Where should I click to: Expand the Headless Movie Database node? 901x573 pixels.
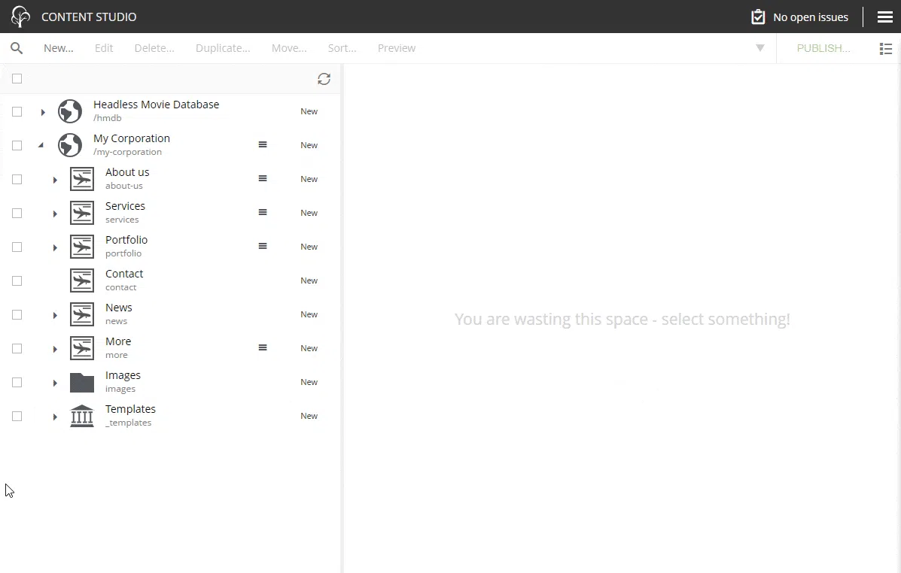[43, 113]
